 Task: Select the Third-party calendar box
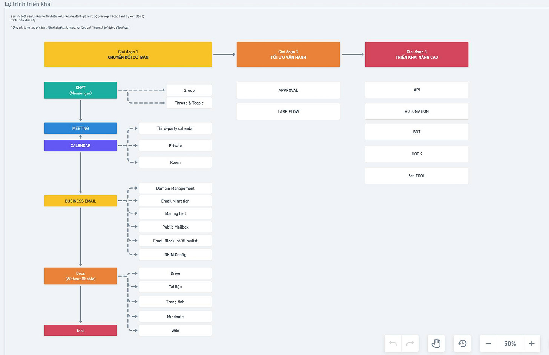point(175,128)
